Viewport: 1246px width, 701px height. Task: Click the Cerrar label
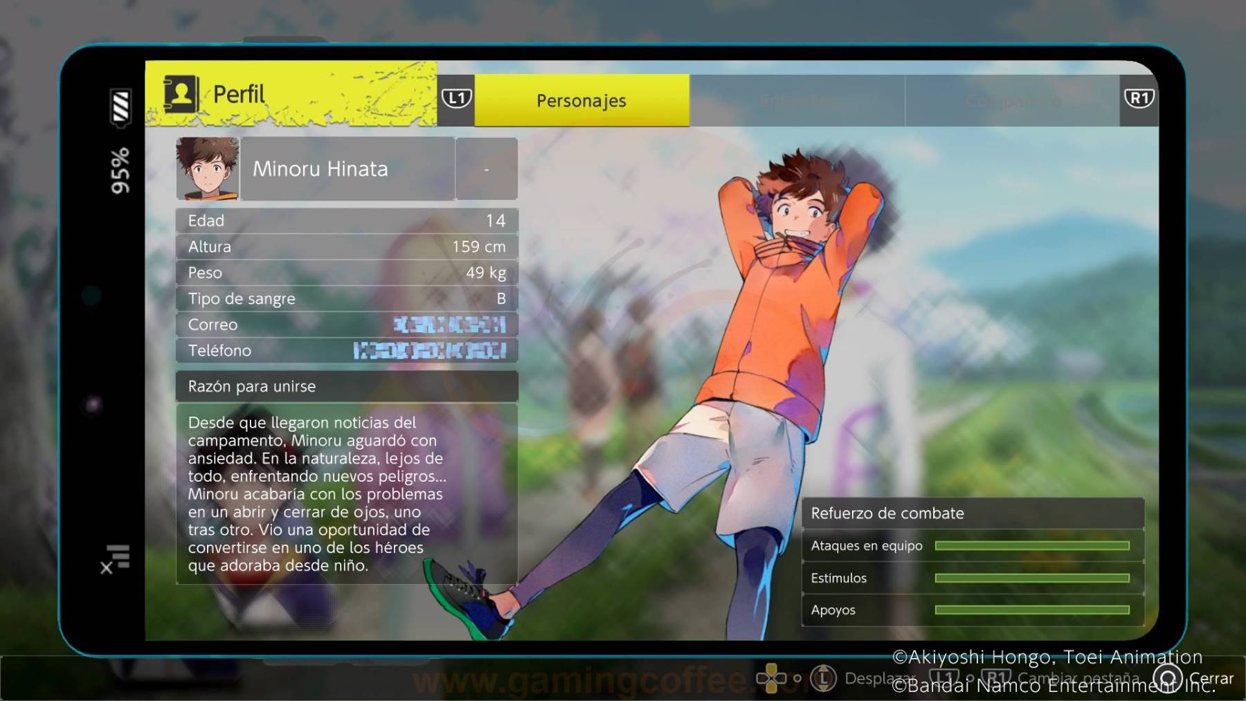point(1211,679)
